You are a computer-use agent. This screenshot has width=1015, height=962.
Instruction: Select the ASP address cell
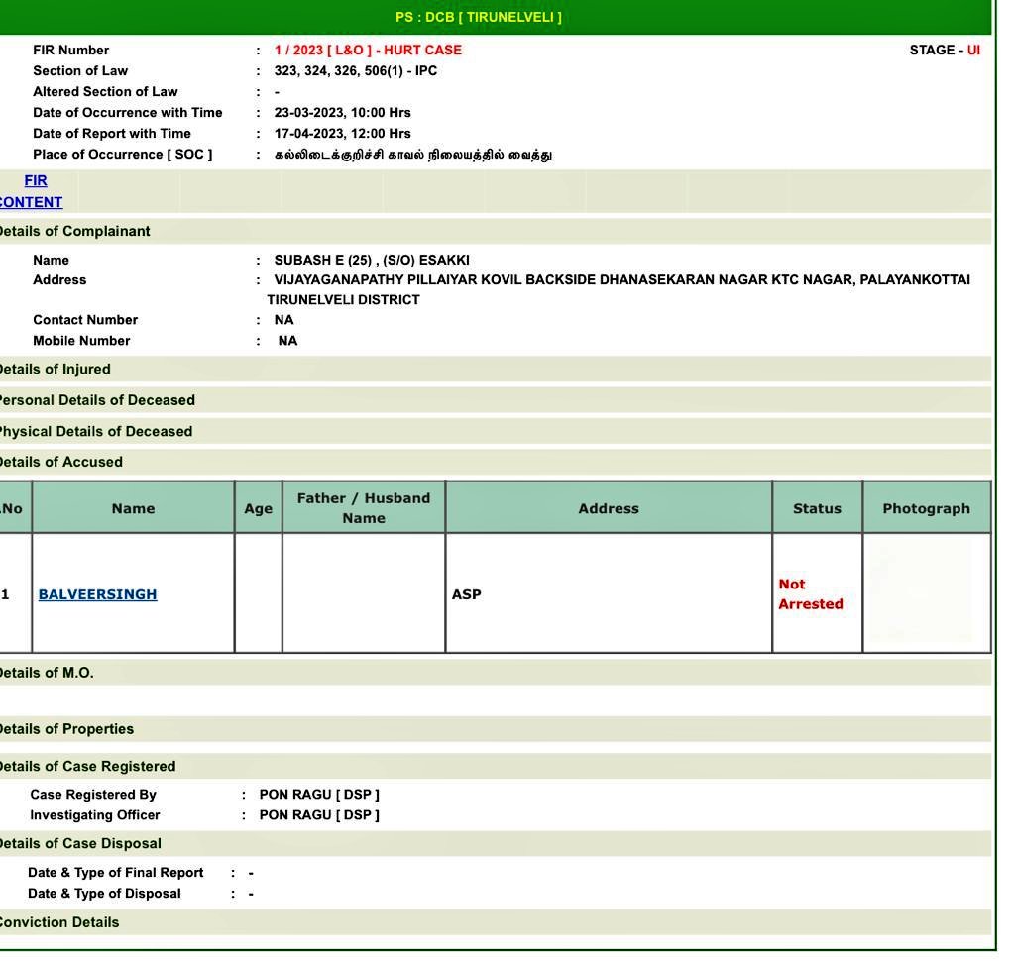point(609,593)
